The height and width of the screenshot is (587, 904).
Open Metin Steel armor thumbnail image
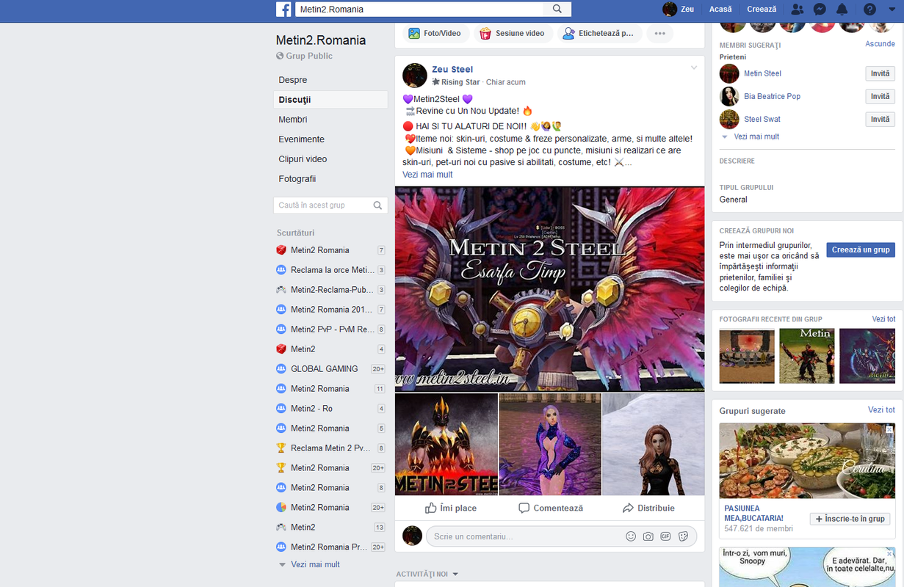point(446,444)
